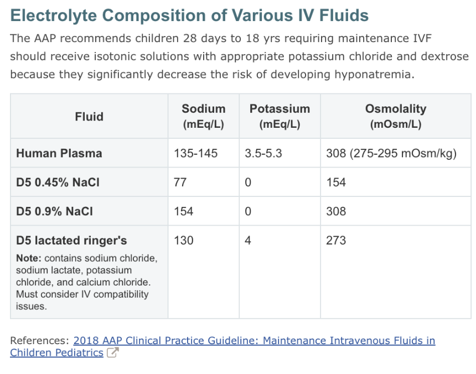Select the Human Plasma row label
This screenshot has width=476, height=374.
[59, 153]
